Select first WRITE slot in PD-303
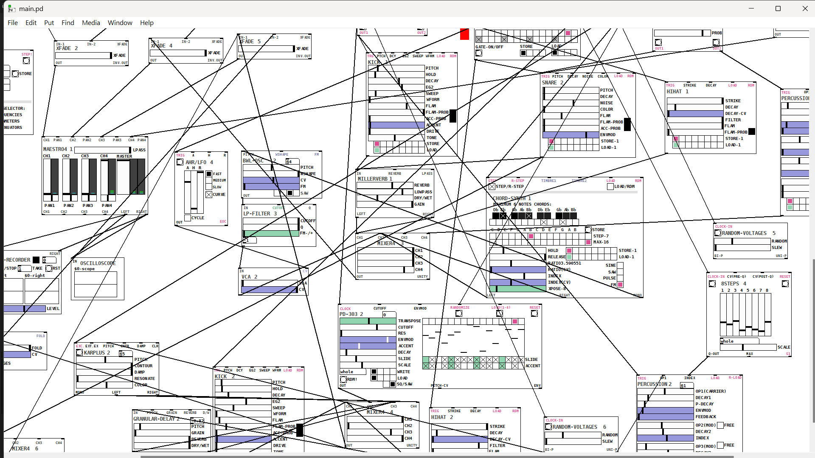 pyautogui.click(x=374, y=372)
